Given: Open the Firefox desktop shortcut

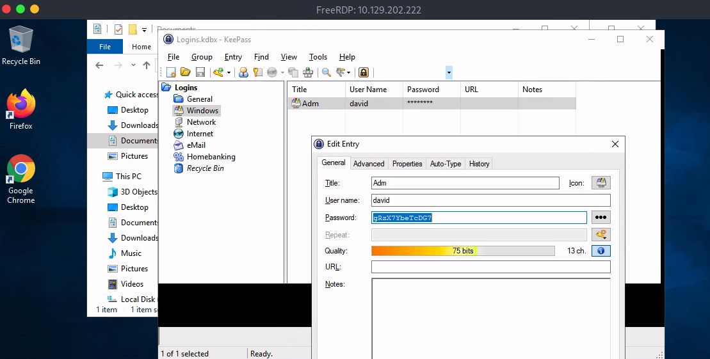Looking at the screenshot, I should coord(21,109).
